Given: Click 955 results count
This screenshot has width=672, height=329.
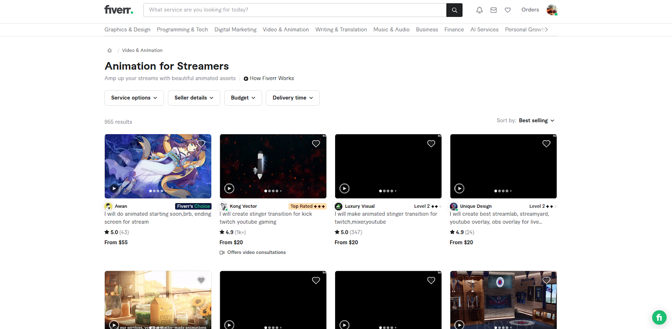Looking at the screenshot, I should [x=118, y=122].
